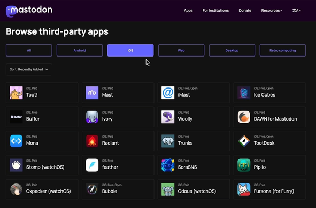
Task: Click the SoraSNS app name
Action: 187,167
